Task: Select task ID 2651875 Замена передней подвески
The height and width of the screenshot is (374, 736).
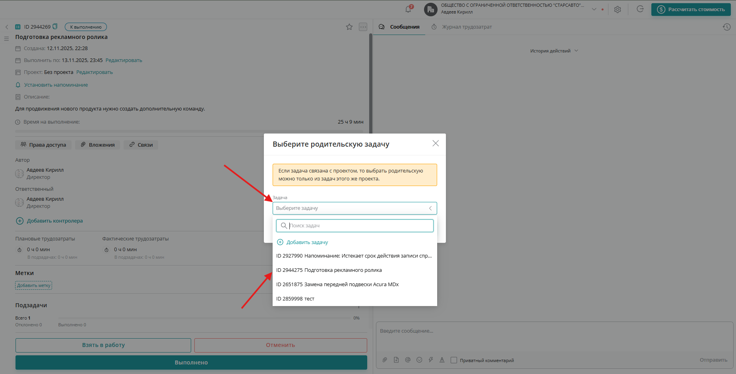Action: (355, 285)
